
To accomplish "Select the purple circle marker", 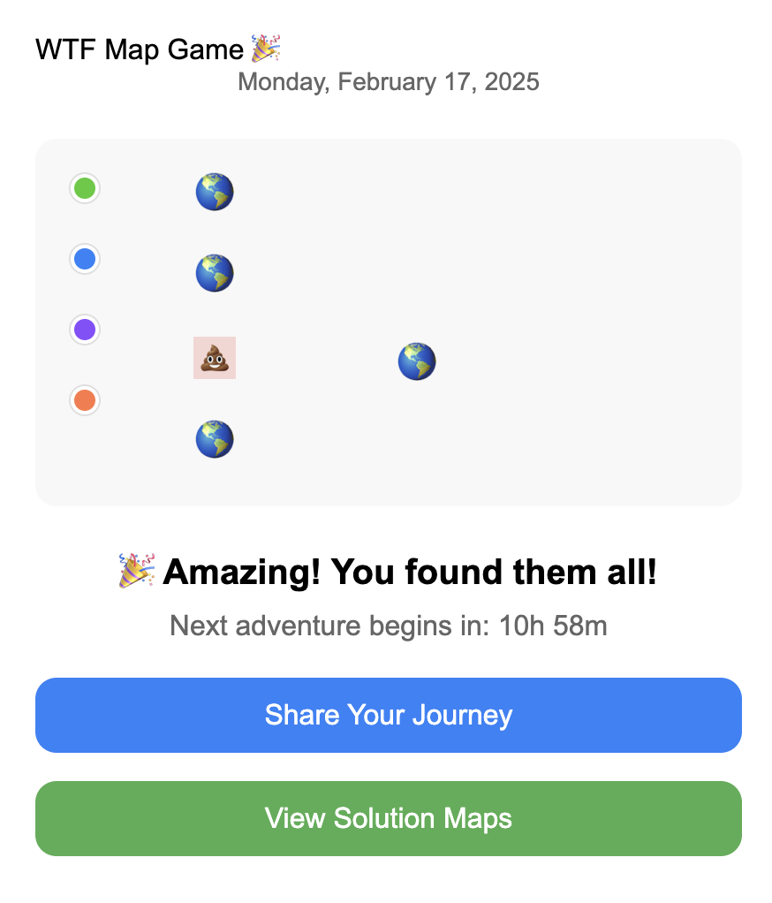I will point(85,330).
